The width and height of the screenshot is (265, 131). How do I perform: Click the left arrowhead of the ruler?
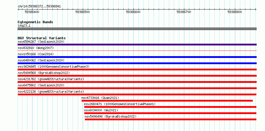[x=18, y=9]
